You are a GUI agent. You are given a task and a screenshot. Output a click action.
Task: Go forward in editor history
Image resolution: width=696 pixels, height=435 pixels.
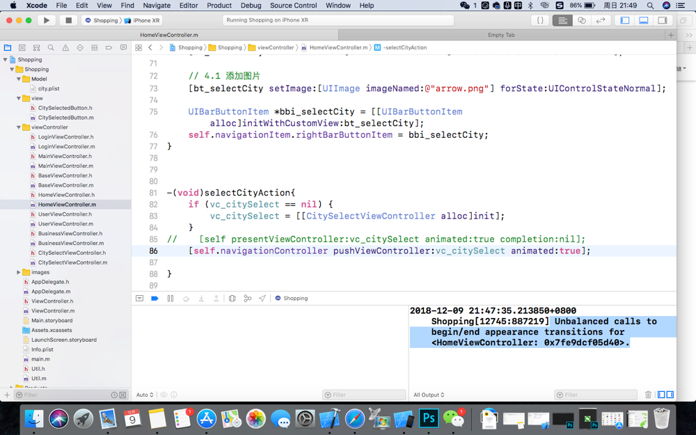[x=161, y=47]
